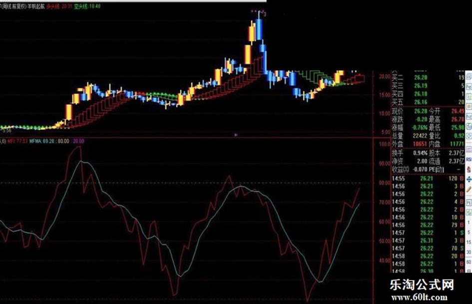Select the 买四 bid row at 26.18

[x=428, y=94]
